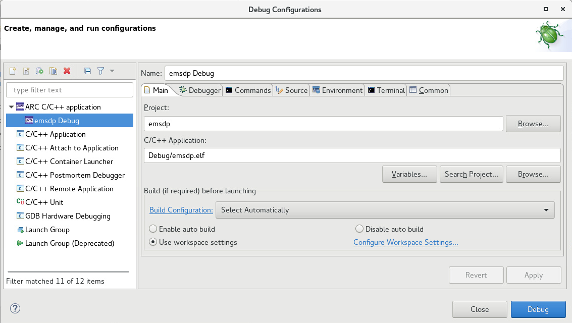Select Disable auto build option
The image size is (572, 323).
pos(359,229)
